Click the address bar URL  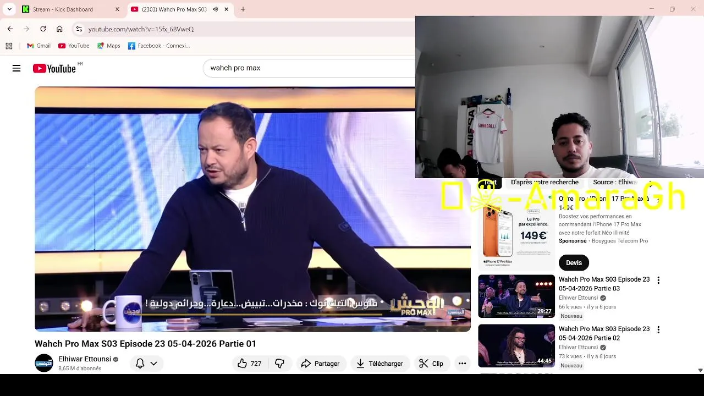tap(141, 29)
